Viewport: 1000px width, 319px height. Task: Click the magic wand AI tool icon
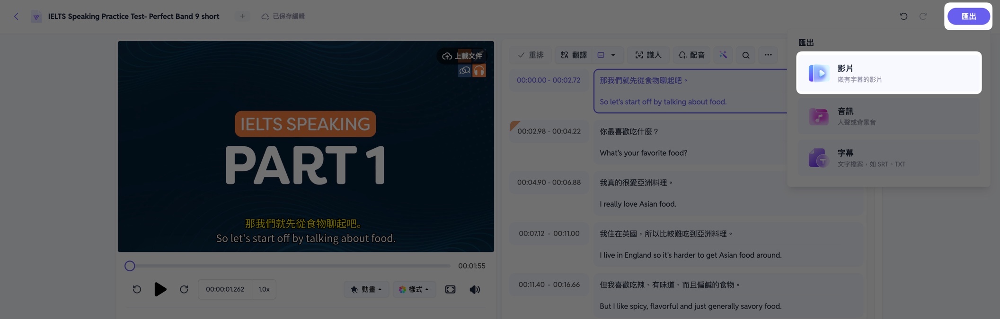click(723, 55)
